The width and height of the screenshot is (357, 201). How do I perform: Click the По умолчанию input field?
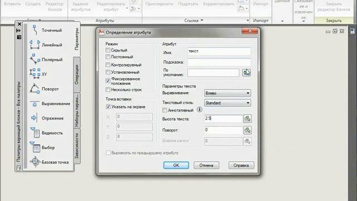click(213, 73)
